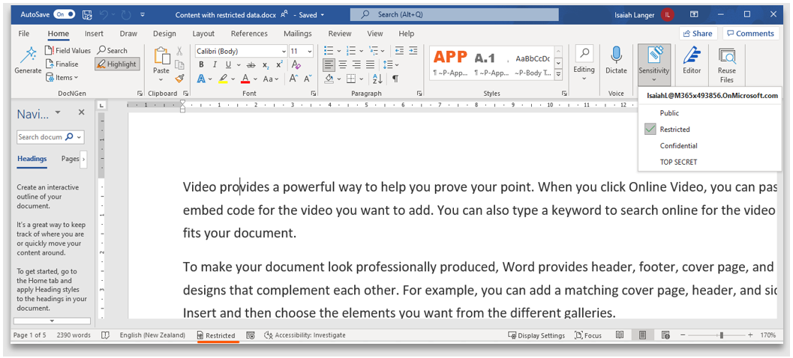The image size is (793, 358).
Task: Toggle Bold formatting
Action: pyautogui.click(x=201, y=64)
